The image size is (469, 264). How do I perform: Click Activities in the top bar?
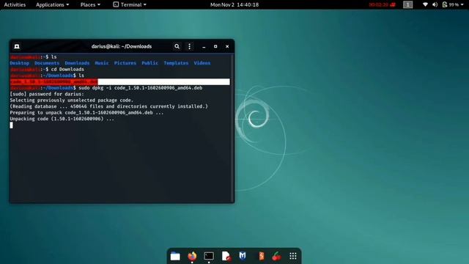pyautogui.click(x=15, y=4)
